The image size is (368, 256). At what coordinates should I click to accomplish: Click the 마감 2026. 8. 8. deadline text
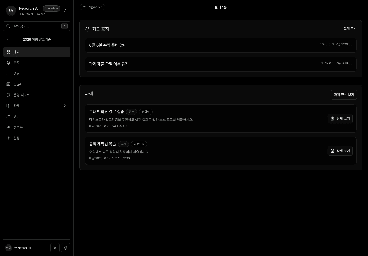pyautogui.click(x=109, y=126)
